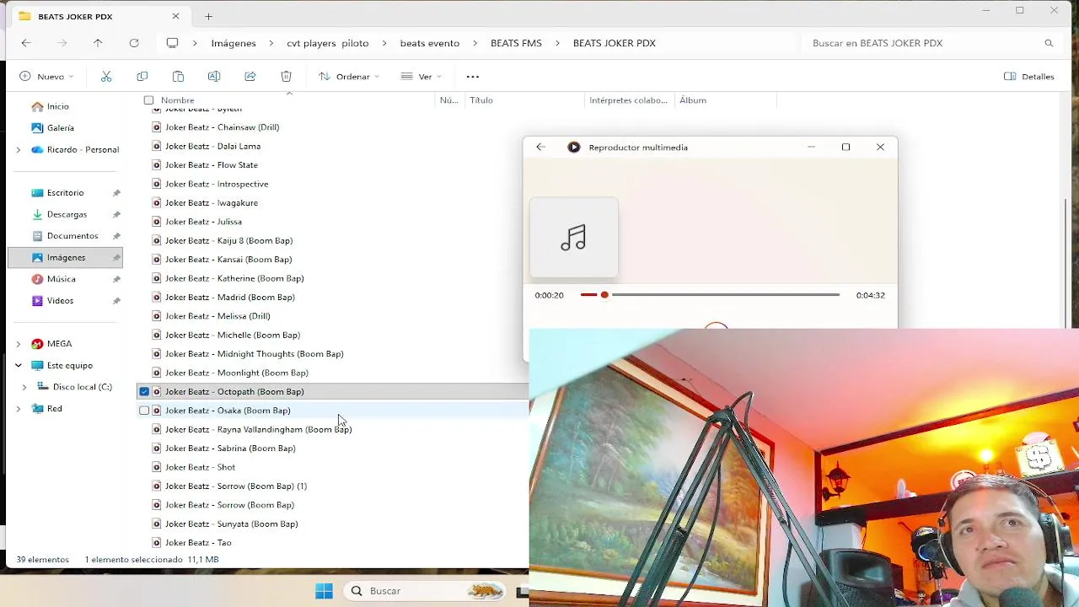1079x607 pixels.
Task: Select Joker Beatz - Sorrow (Boom Bap) (1)
Action: (235, 486)
